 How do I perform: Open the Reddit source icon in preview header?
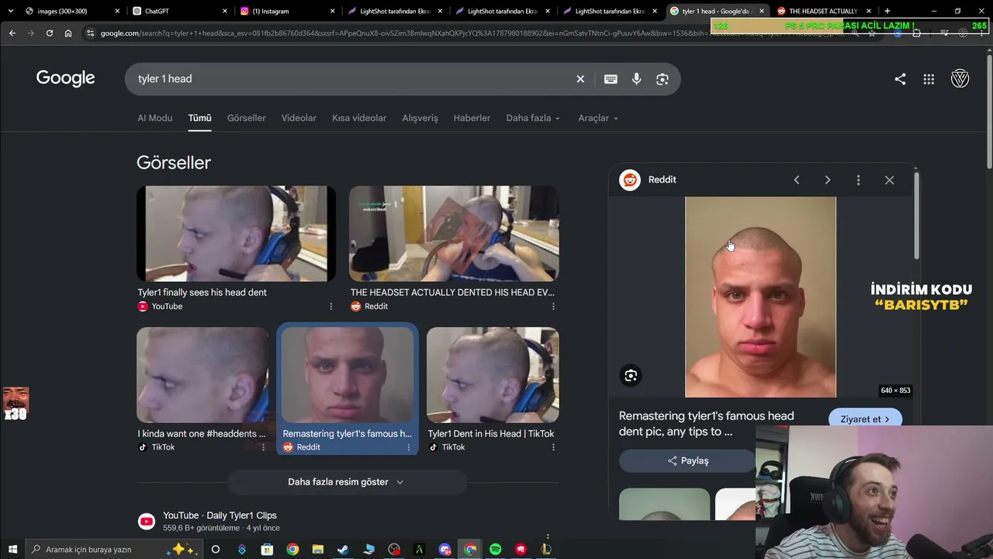coord(630,180)
